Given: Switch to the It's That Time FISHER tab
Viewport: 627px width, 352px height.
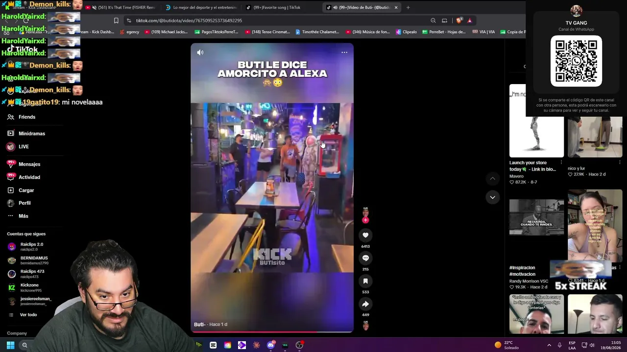Looking at the screenshot, I should click(120, 7).
